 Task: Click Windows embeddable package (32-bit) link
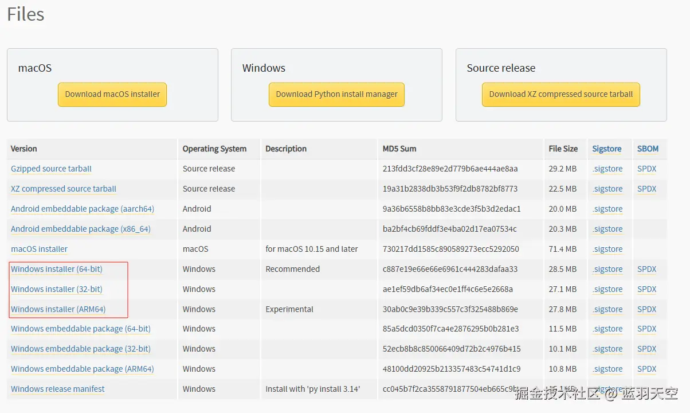81,349
